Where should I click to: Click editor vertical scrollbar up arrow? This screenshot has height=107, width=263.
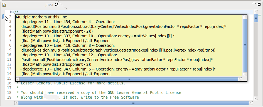[x=256, y=12]
